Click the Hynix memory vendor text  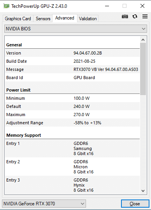(79, 185)
